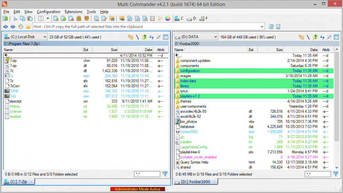Screen dimensions: 343x193
Task: Open the Configuration menu
Action: coord(48,12)
